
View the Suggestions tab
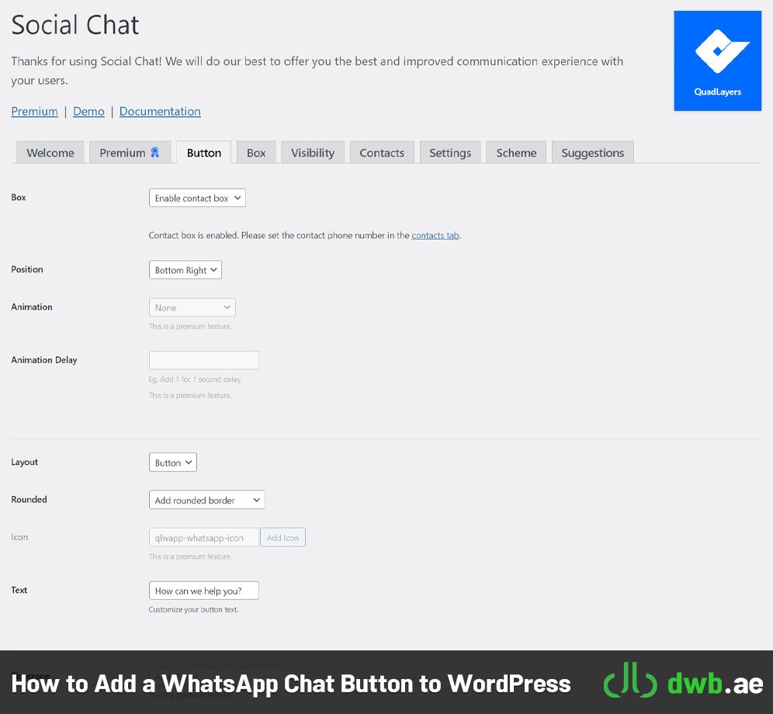[x=593, y=152]
